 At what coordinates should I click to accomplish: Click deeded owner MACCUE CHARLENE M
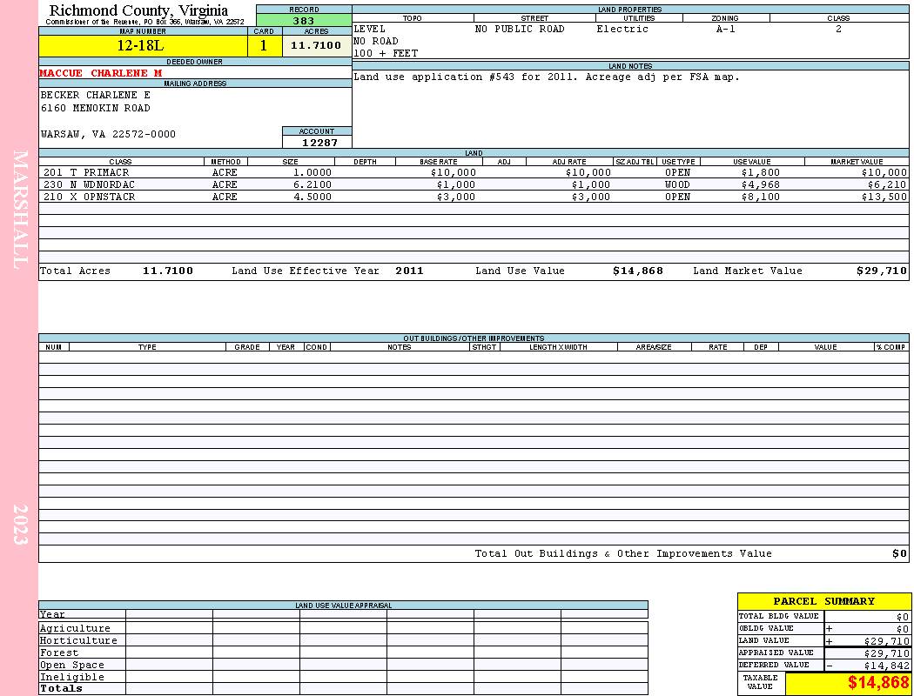pyautogui.click(x=101, y=73)
